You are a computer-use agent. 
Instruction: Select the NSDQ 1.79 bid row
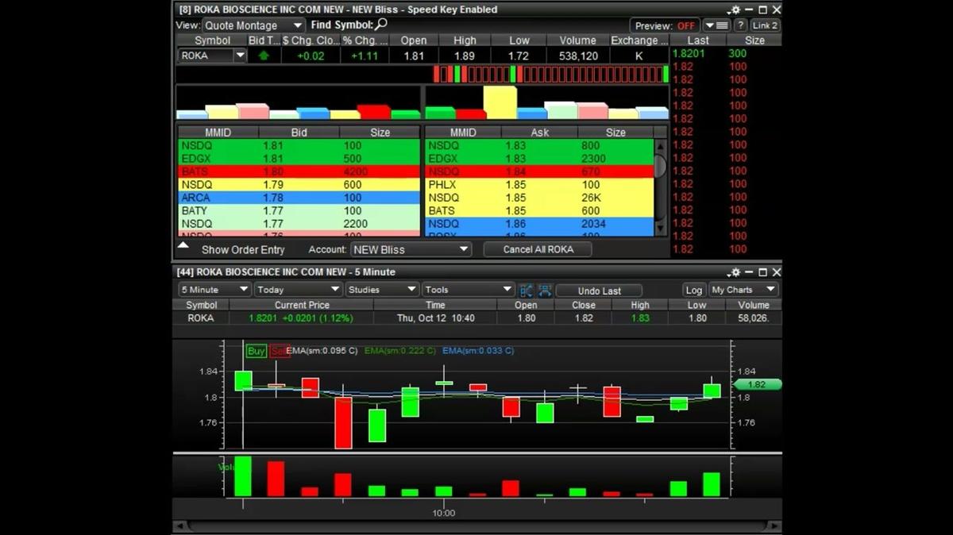pyautogui.click(x=299, y=185)
